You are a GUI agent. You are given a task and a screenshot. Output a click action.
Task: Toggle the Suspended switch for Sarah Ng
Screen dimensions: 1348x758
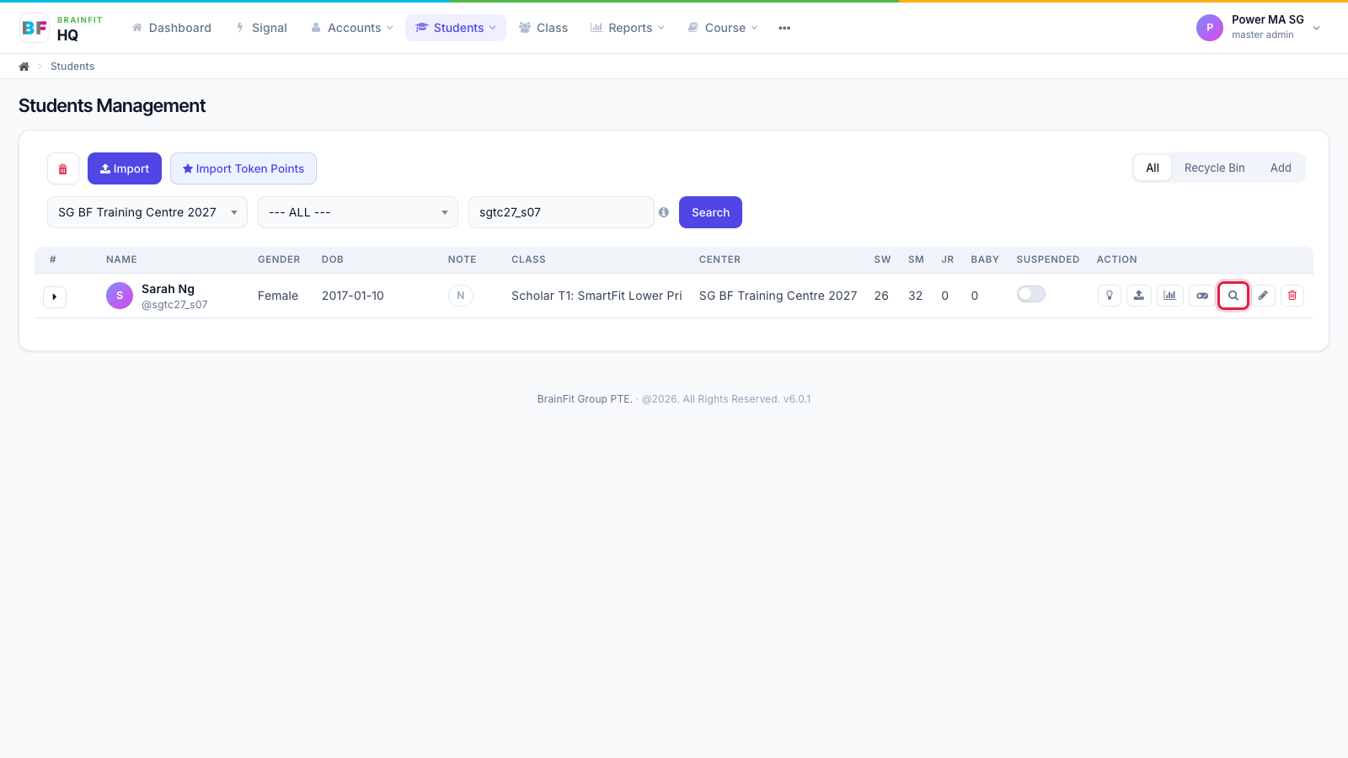(1031, 294)
